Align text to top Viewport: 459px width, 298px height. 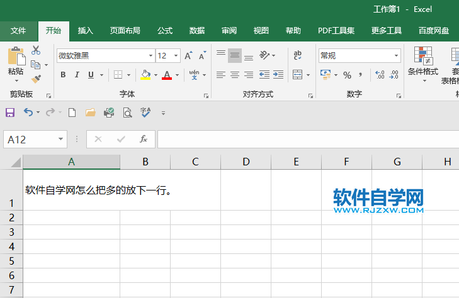click(221, 54)
